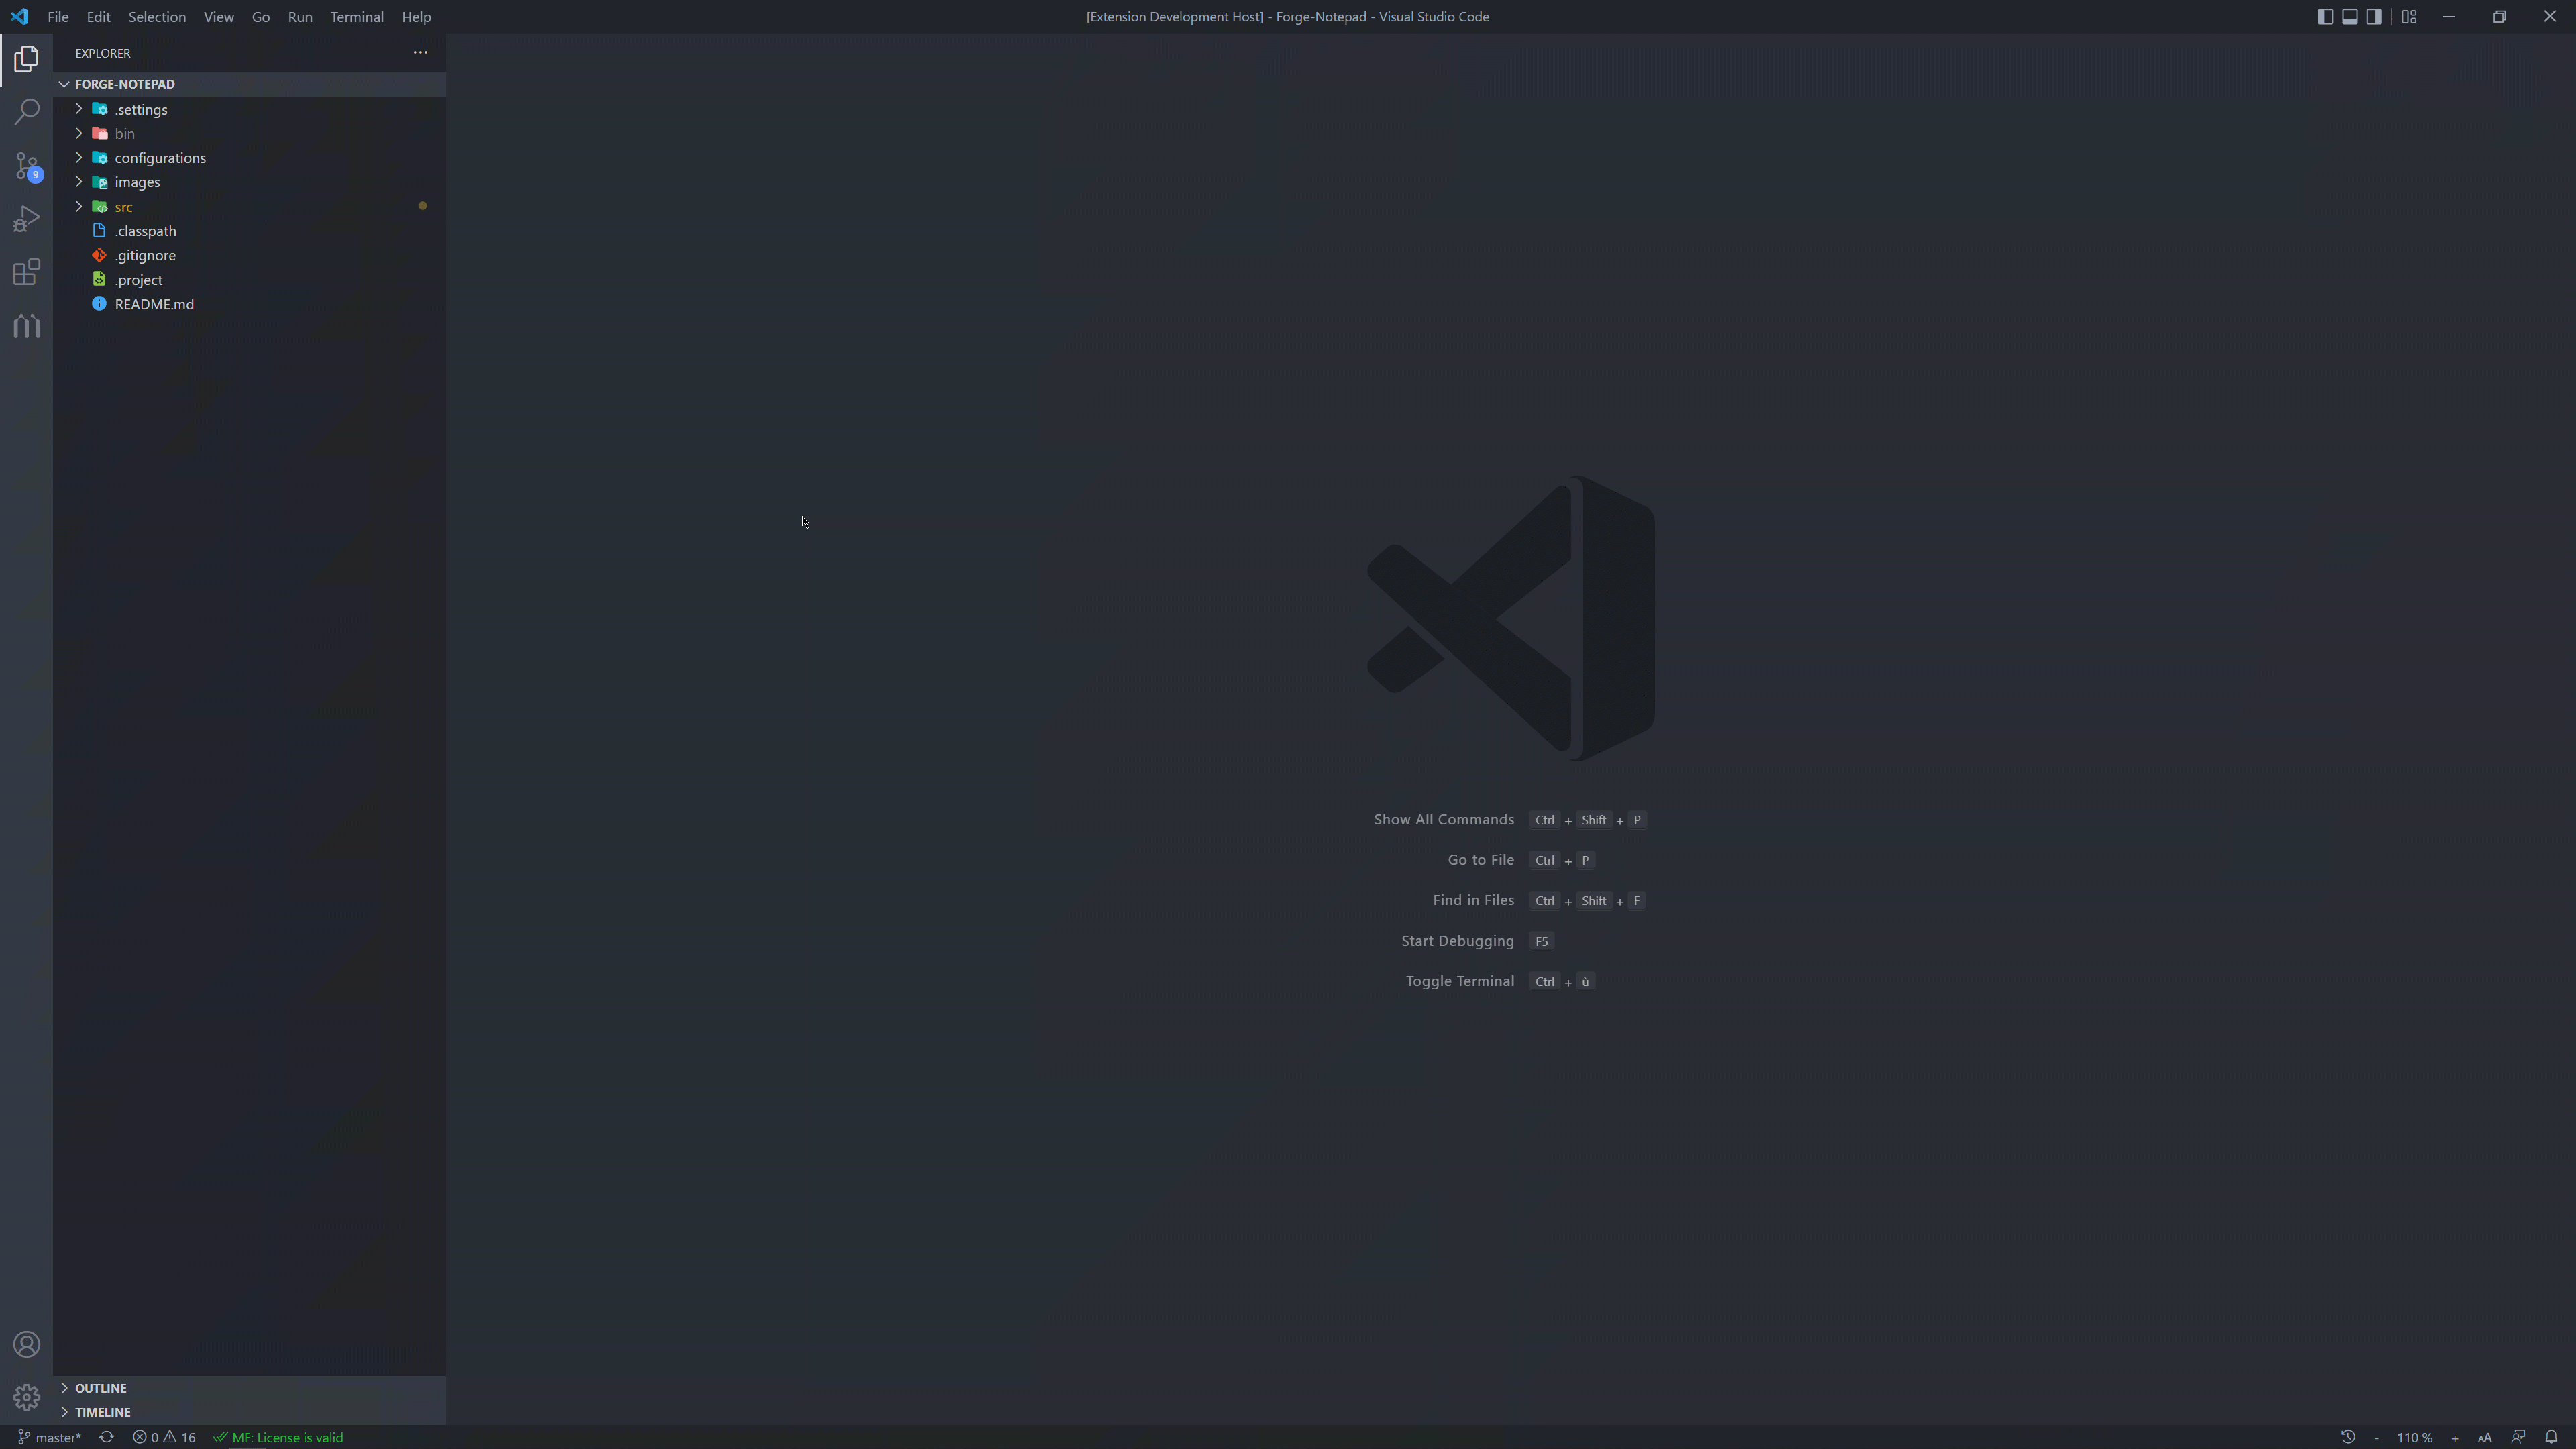Open the Manage gear icon

(x=27, y=1397)
